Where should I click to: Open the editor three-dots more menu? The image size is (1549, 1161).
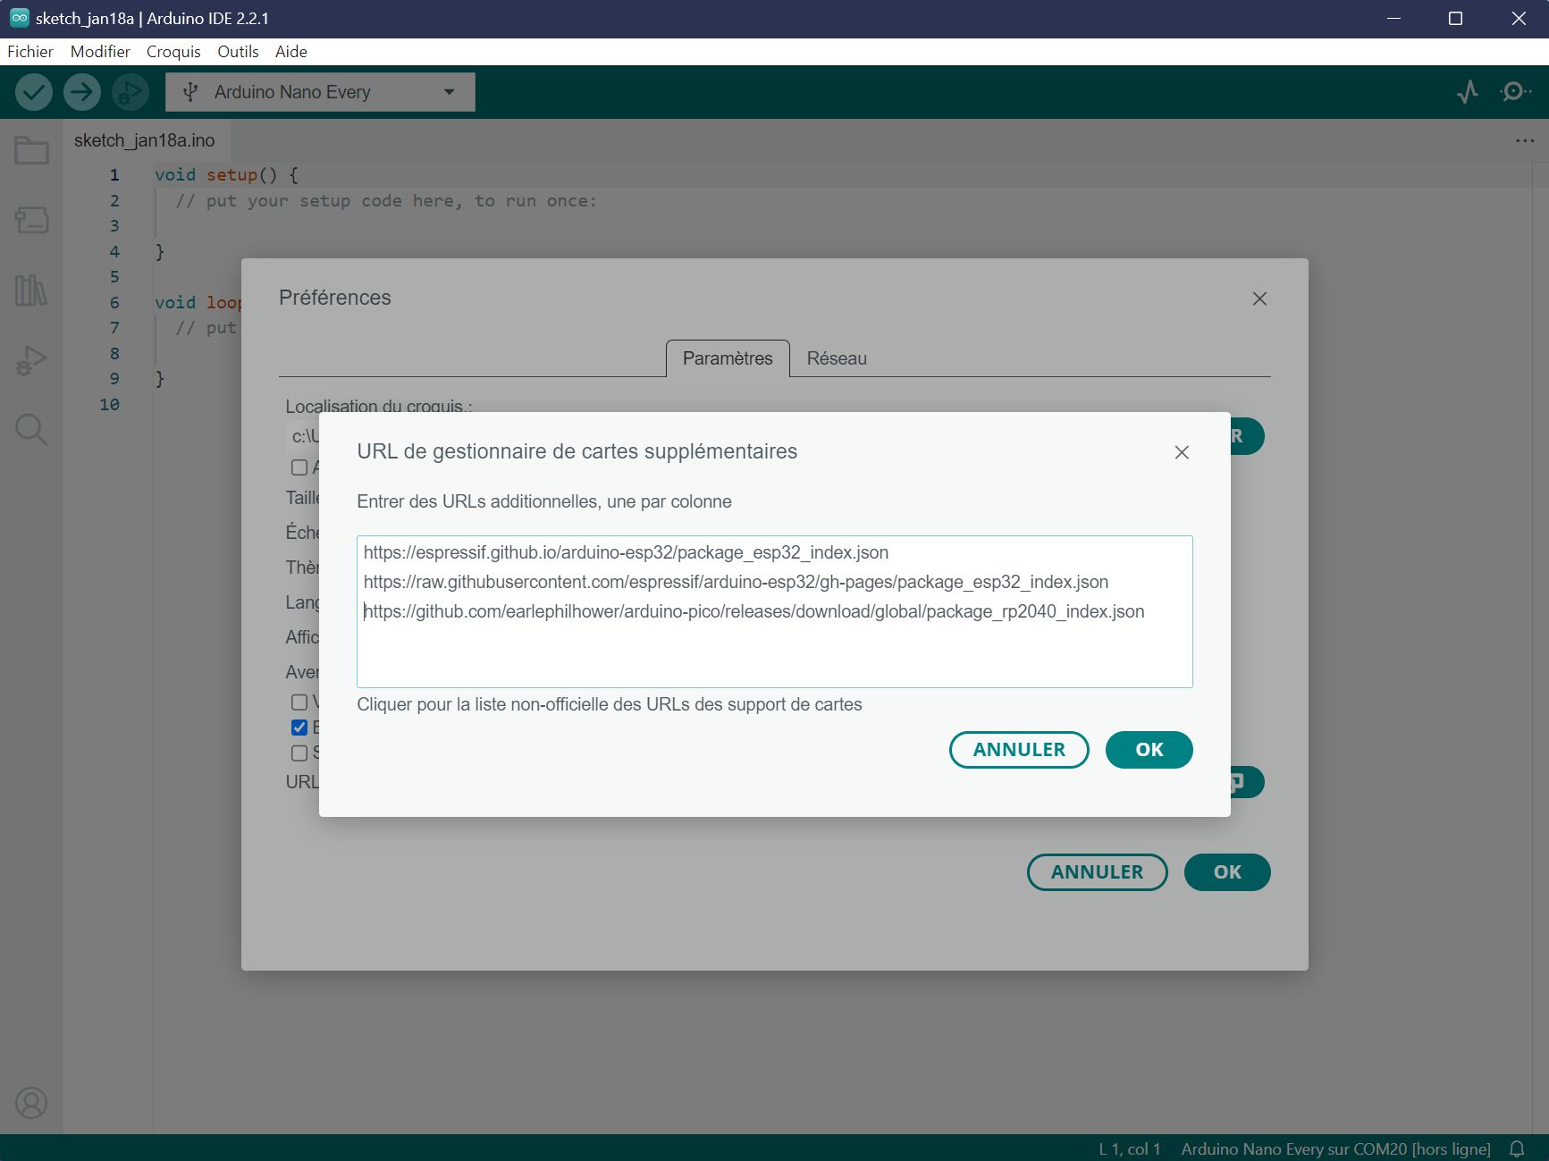tap(1524, 140)
